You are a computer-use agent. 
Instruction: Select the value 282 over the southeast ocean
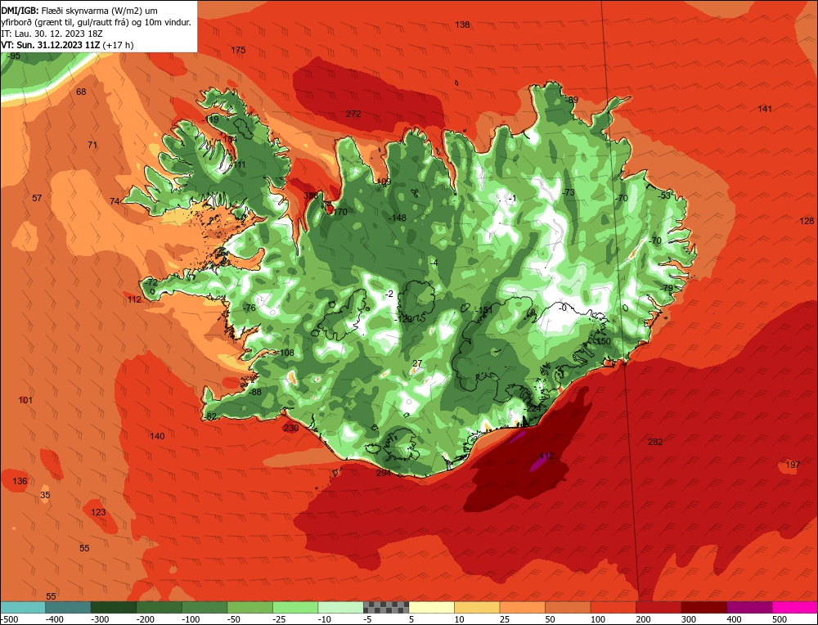[x=655, y=442]
